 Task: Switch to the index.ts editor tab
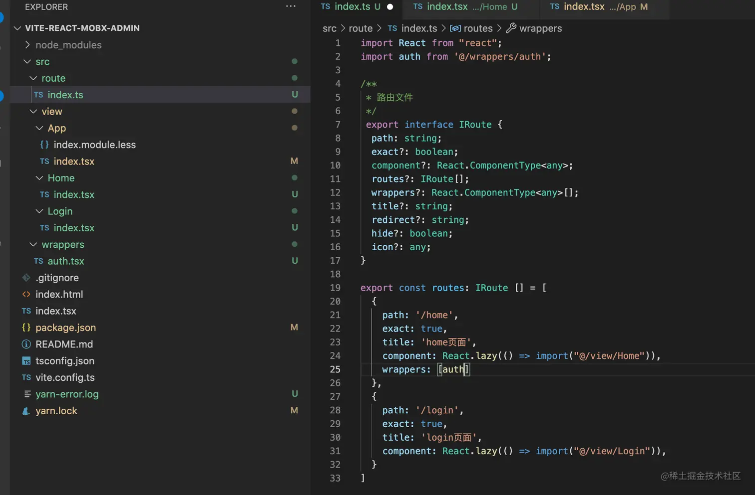tap(357, 7)
